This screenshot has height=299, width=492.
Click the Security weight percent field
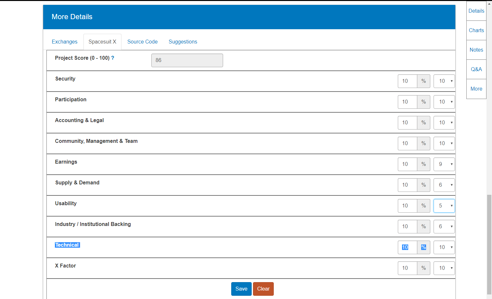pyautogui.click(x=408, y=81)
